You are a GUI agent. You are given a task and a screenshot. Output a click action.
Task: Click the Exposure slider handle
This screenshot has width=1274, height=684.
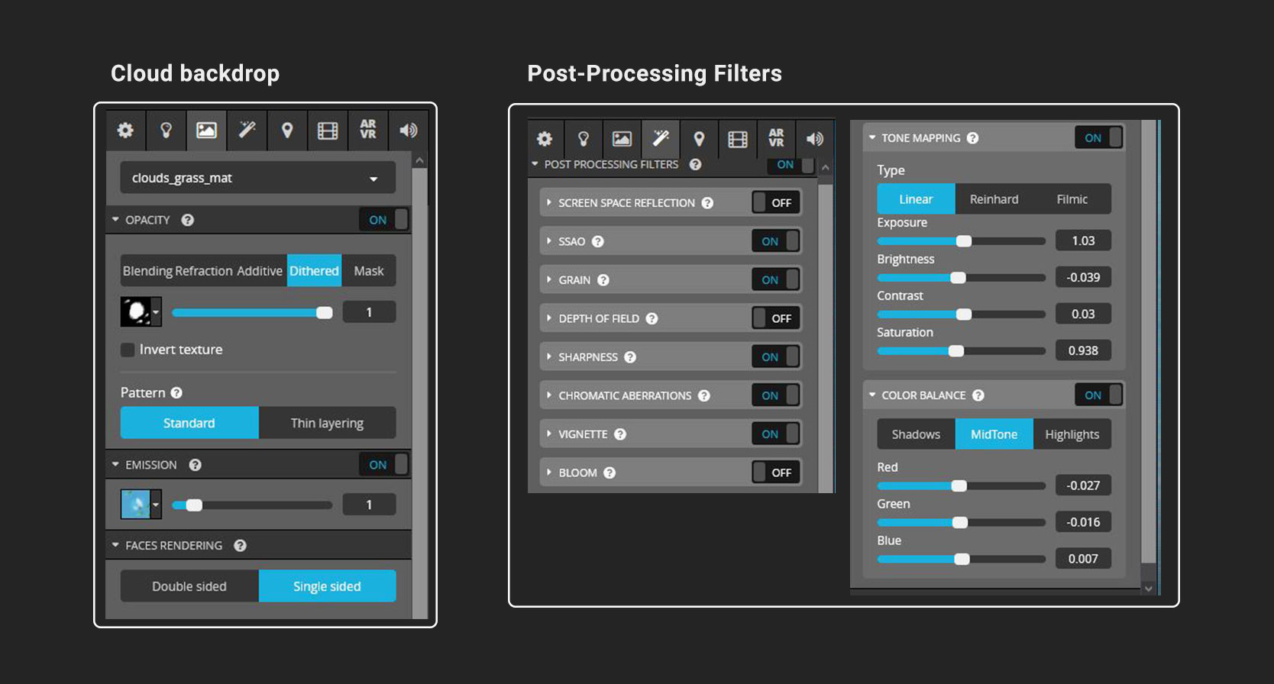(x=964, y=241)
